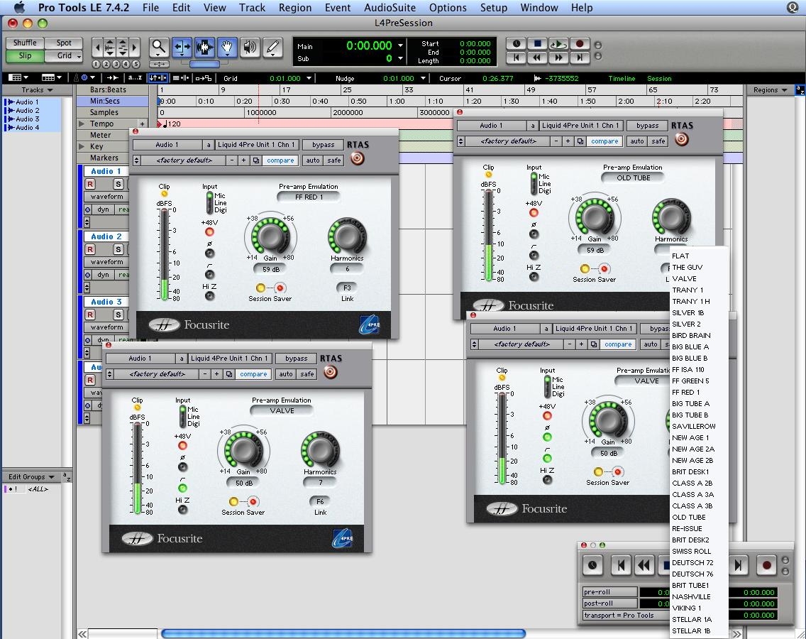Image resolution: width=806 pixels, height=639 pixels.
Task: Click Rewind in floating Transport window
Action: coord(644,565)
